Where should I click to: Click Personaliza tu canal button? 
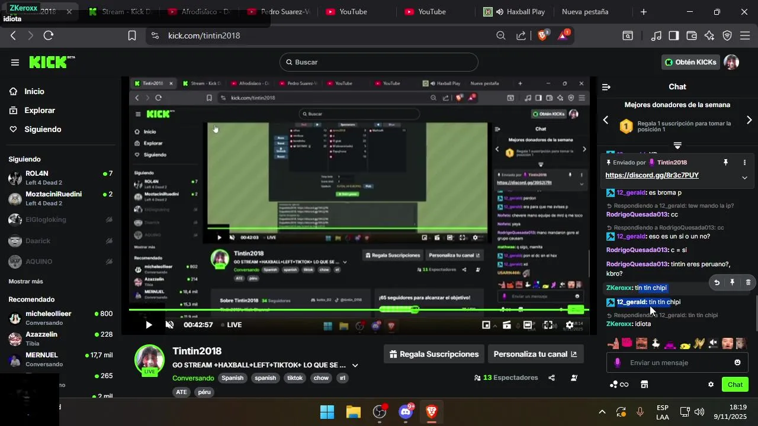(x=535, y=354)
